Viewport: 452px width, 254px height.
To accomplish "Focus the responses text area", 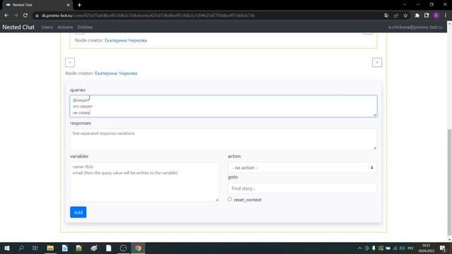I will tap(223, 139).
